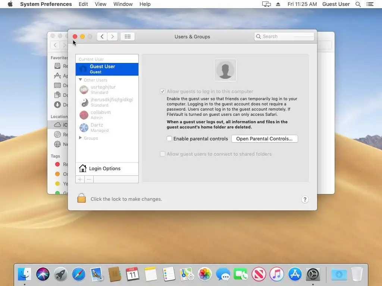The height and width of the screenshot is (286, 382).
Task: Select usrteghjtur user avatar
Action: [84, 90]
